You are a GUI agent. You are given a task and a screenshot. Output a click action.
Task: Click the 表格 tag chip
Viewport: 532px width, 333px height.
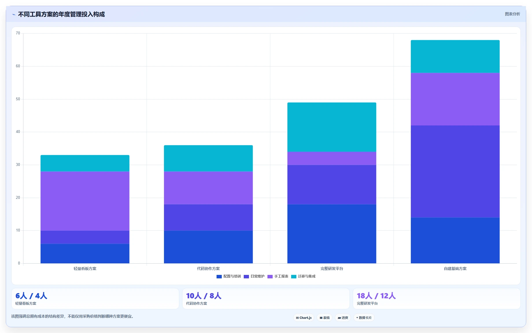click(324, 318)
